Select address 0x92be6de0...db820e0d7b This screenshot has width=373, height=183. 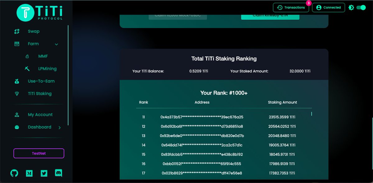click(202, 136)
